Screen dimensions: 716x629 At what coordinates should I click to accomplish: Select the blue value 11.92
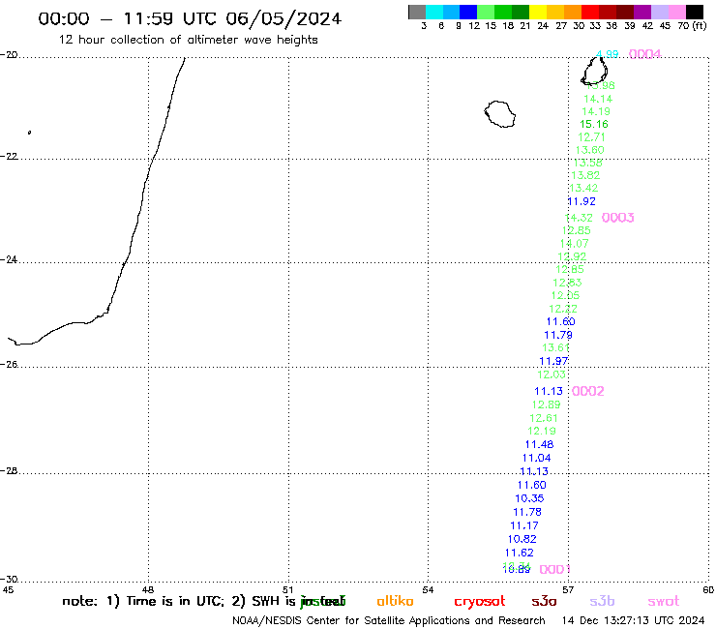[582, 201]
